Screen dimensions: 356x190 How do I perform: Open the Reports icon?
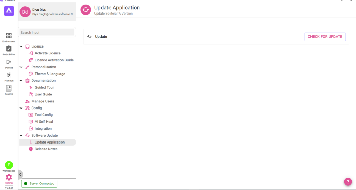[9, 88]
